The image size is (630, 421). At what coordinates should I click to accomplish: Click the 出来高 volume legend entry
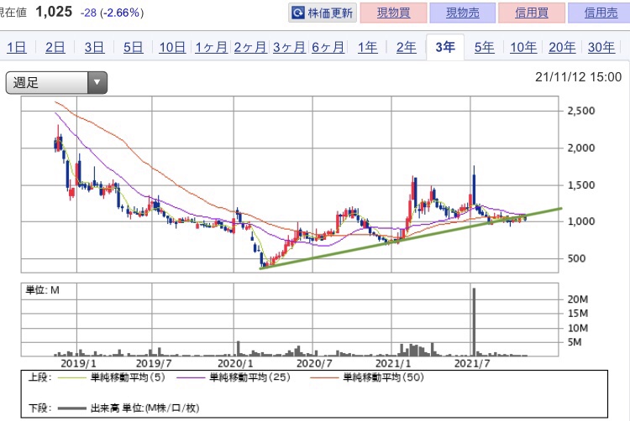[x=129, y=408]
